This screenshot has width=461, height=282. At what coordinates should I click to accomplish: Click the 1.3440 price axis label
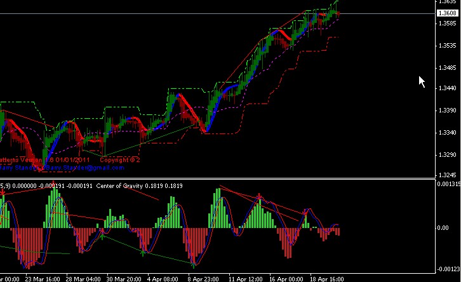coord(448,88)
